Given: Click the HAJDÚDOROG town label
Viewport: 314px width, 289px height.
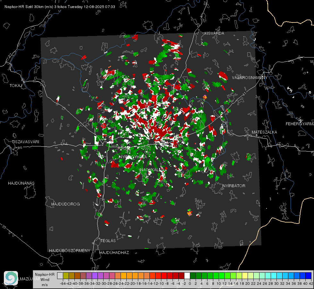Looking at the screenshot, I should tap(65, 204).
